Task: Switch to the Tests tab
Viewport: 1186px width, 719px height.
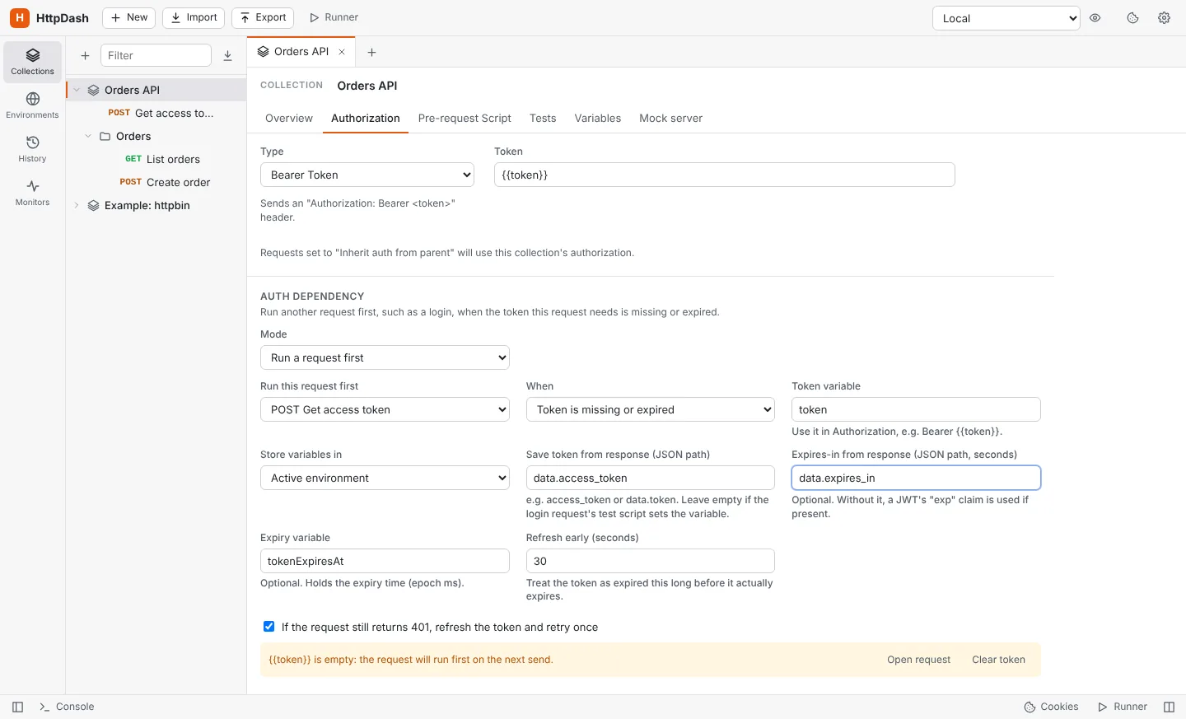Action: [x=543, y=119]
